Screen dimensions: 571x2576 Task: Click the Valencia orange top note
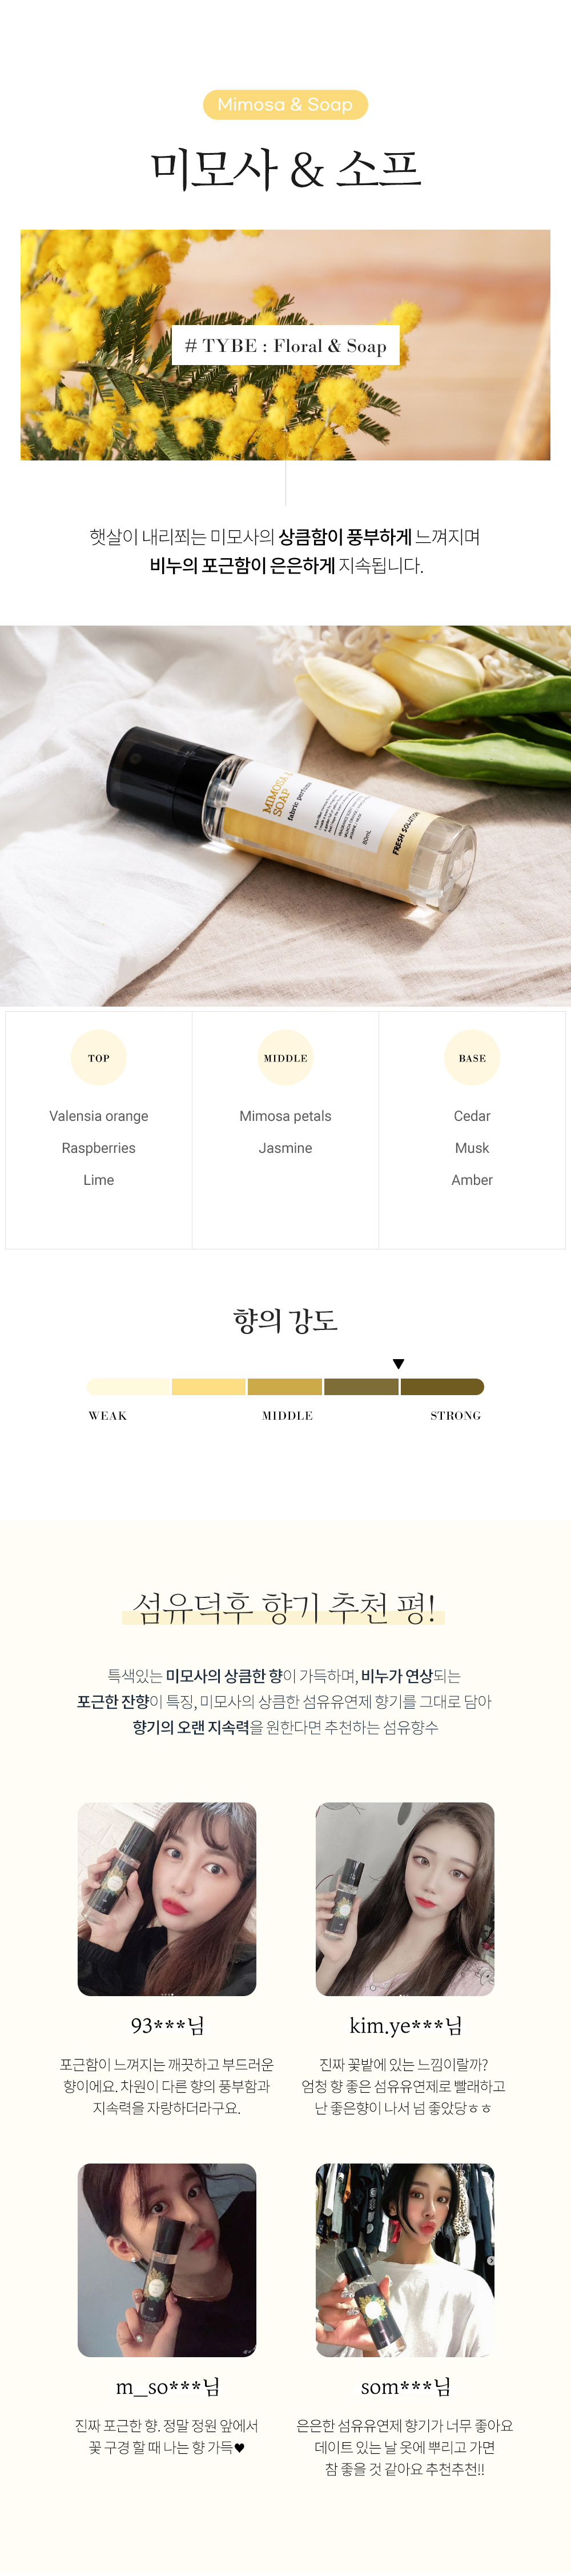pos(98,1116)
